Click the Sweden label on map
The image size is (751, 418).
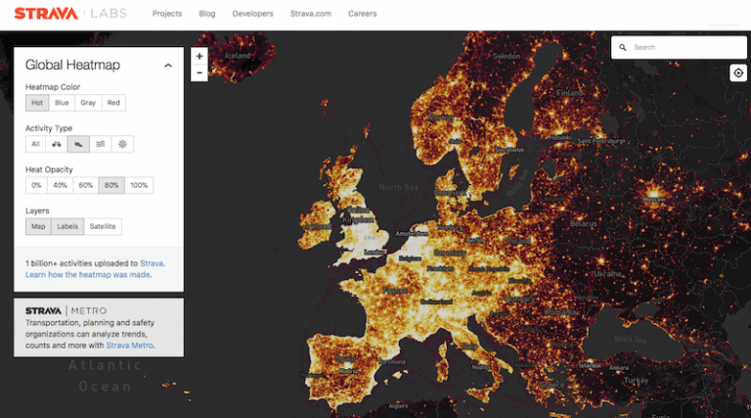point(507,56)
